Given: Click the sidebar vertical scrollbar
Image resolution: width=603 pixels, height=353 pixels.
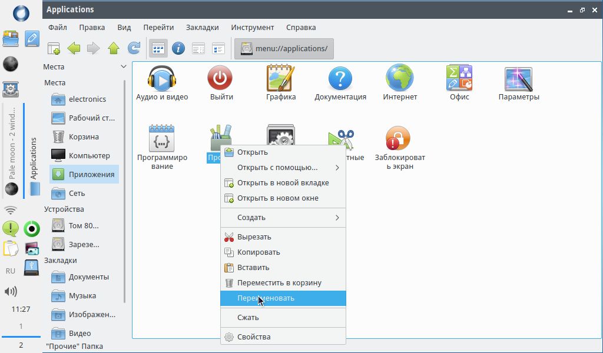Looking at the screenshot, I should click(125, 191).
